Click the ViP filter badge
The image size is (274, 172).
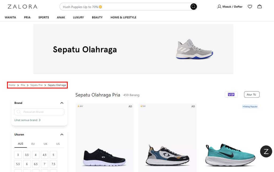coord(231,94)
